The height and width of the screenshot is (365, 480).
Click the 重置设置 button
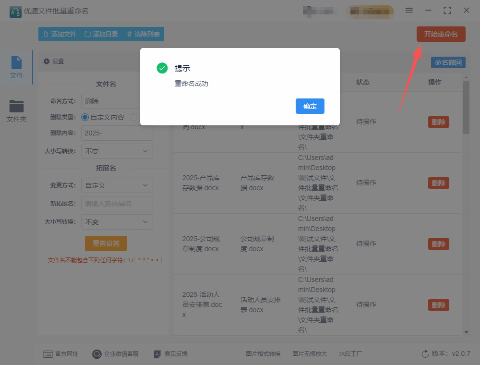coord(106,243)
